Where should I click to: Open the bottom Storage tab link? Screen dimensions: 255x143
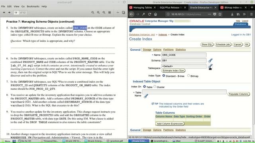(x=147, y=130)
